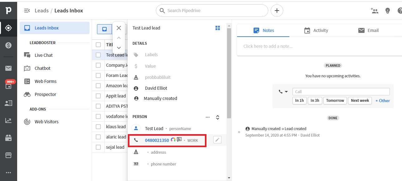Click phone number 0480021350 link
402x181 pixels.
(x=157, y=140)
